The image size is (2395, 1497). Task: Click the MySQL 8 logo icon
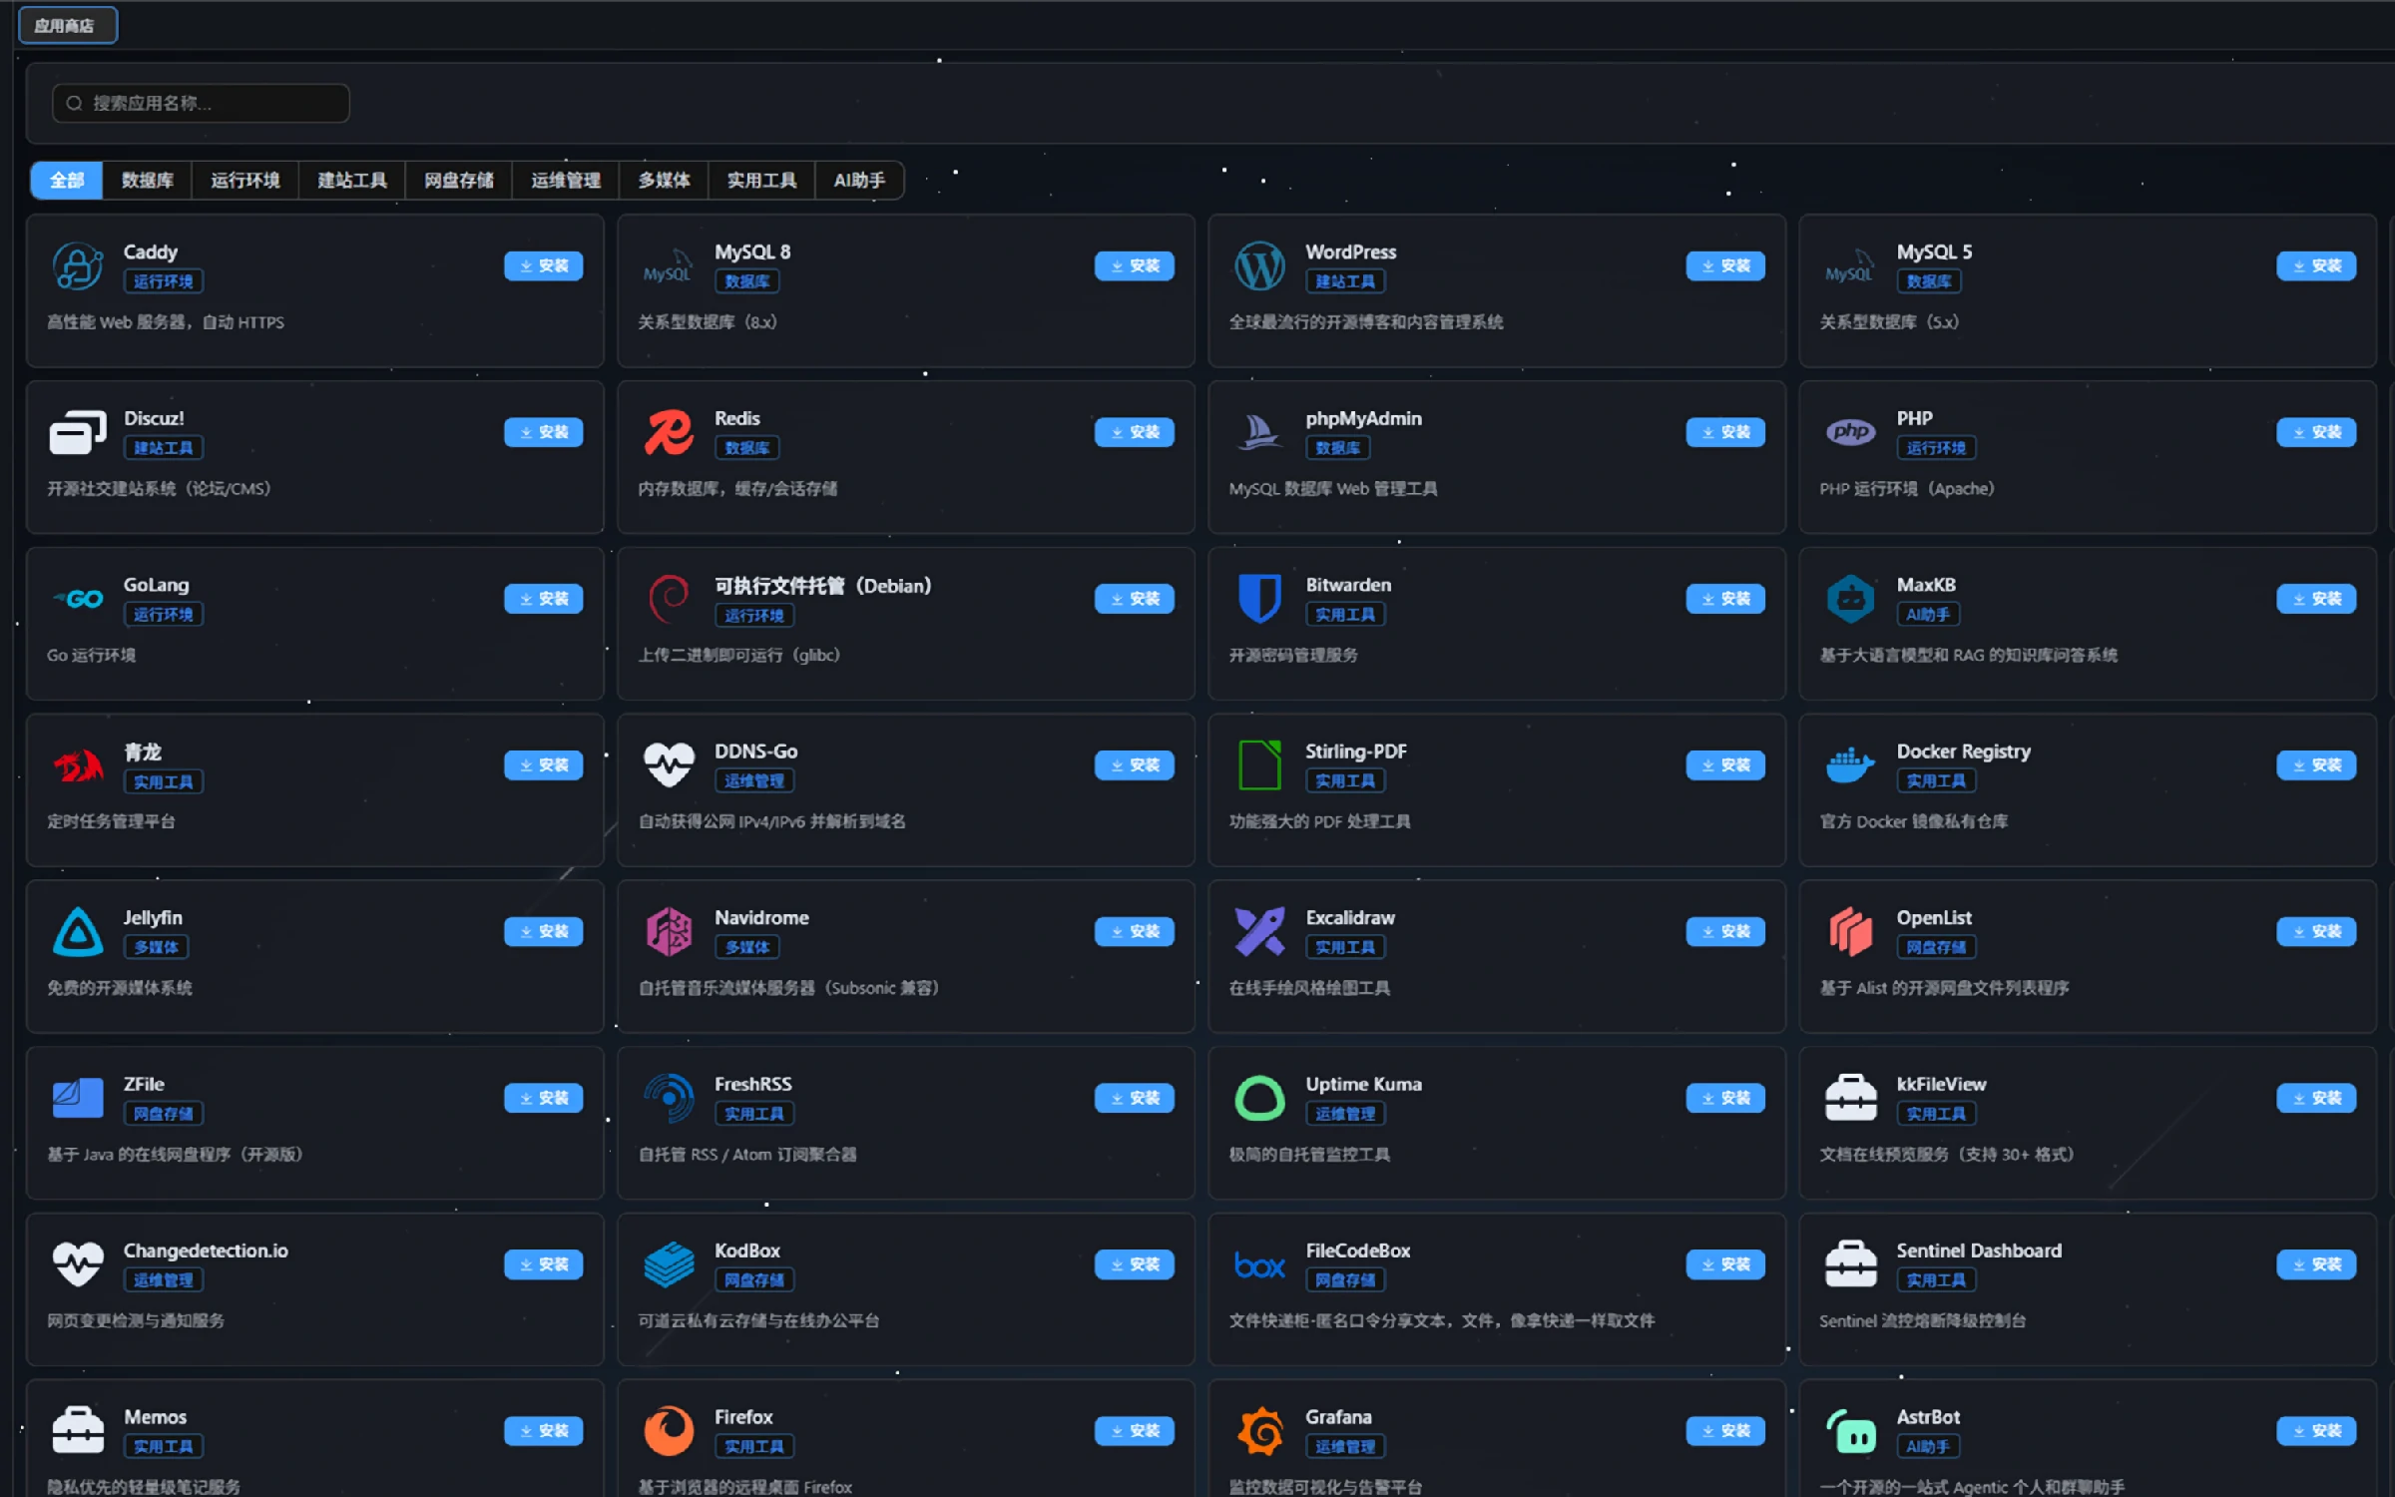(x=669, y=267)
